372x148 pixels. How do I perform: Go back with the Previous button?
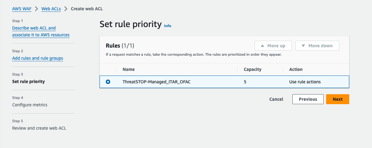click(x=308, y=99)
